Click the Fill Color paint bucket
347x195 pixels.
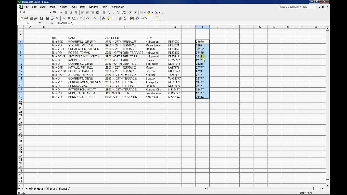[x=149, y=12]
